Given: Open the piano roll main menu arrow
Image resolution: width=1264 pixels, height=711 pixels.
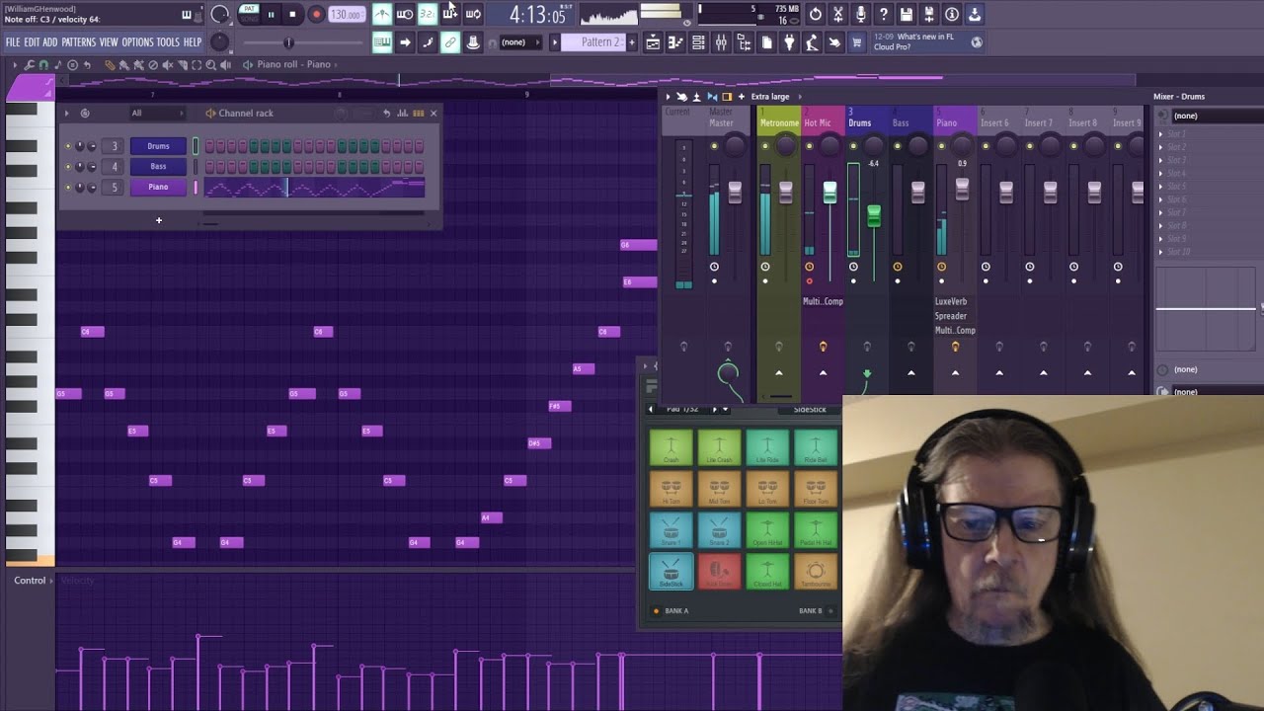Looking at the screenshot, I should click(14, 64).
